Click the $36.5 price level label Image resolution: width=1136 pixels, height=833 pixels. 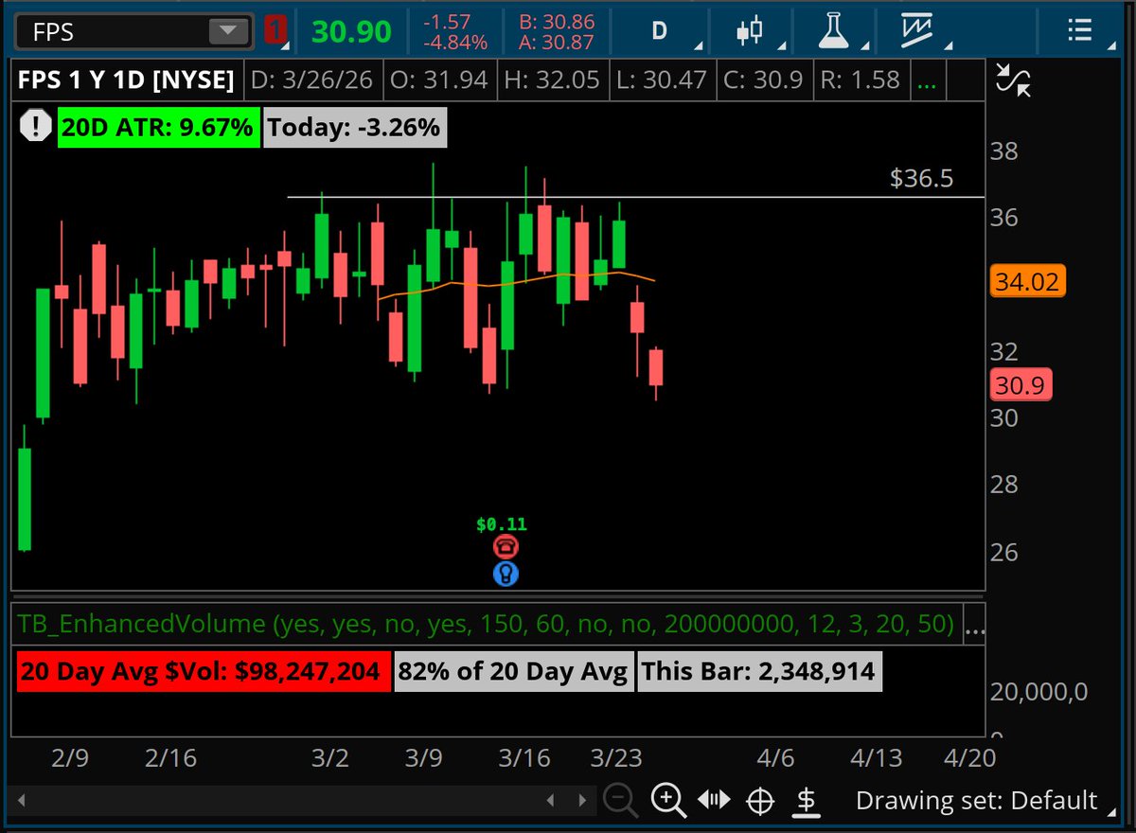(x=921, y=178)
